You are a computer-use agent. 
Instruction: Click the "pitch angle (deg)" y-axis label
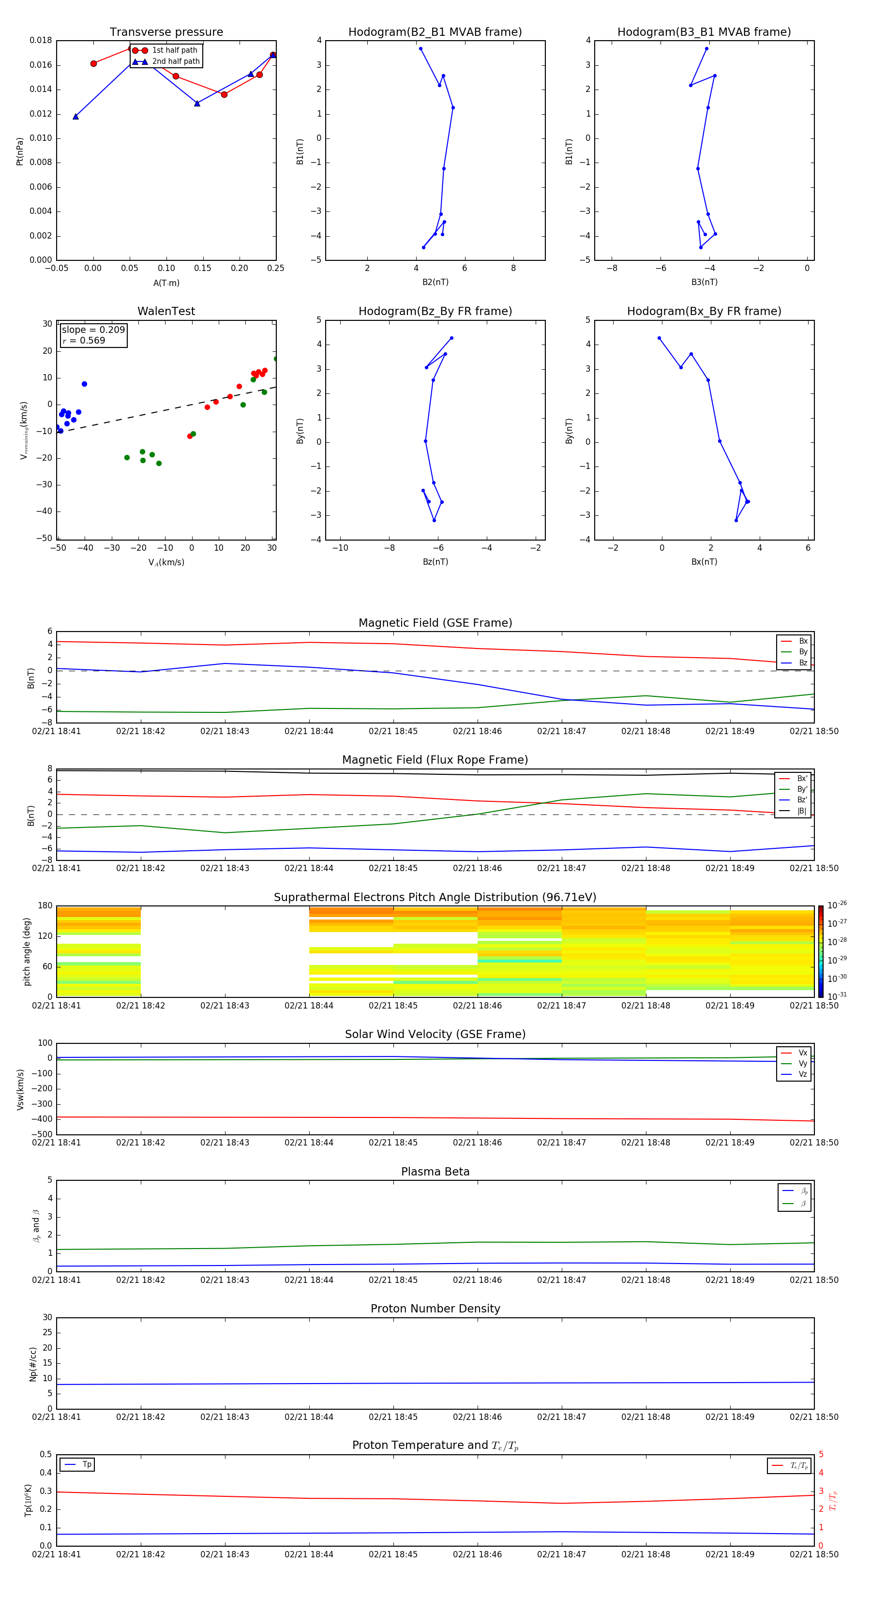click(27, 951)
